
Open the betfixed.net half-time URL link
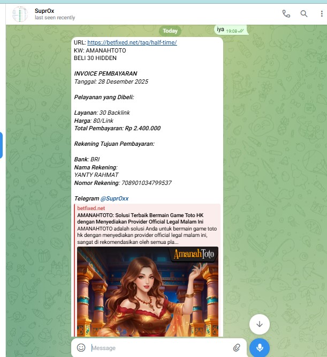coord(132,42)
